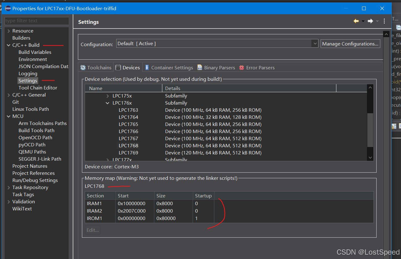Select Build Tools Path tree item
401x259 pixels.
point(36,131)
